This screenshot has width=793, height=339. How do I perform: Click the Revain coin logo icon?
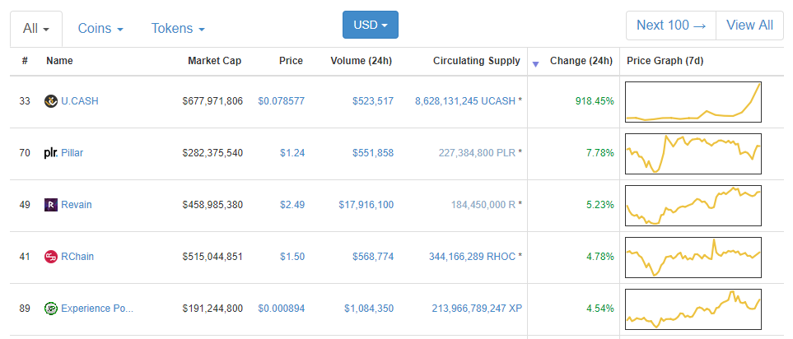point(51,205)
